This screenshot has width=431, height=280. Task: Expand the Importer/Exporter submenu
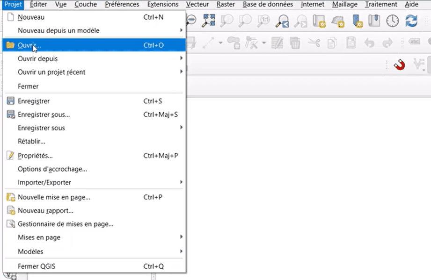click(x=94, y=182)
